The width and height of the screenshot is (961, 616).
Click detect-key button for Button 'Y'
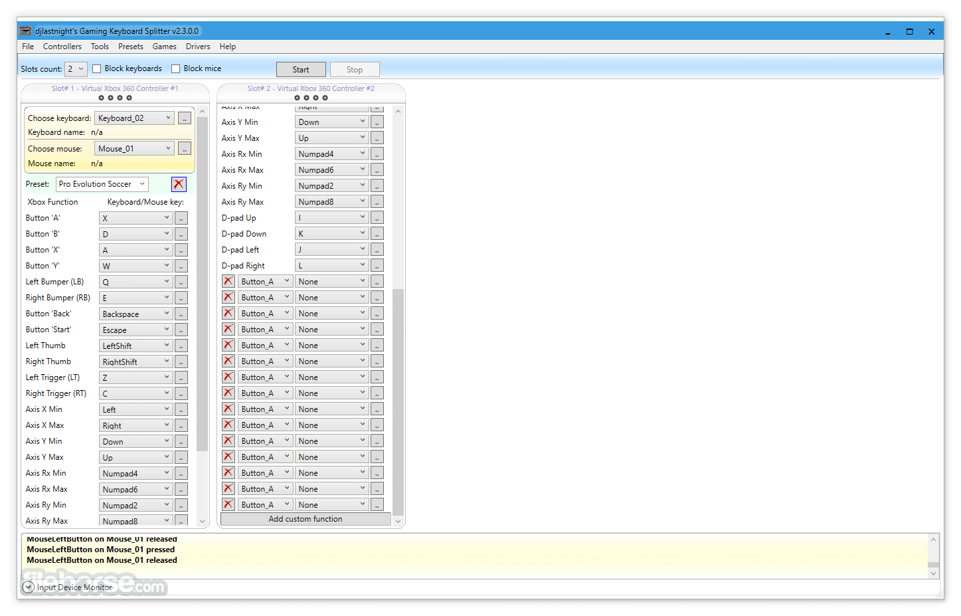pyautogui.click(x=181, y=266)
